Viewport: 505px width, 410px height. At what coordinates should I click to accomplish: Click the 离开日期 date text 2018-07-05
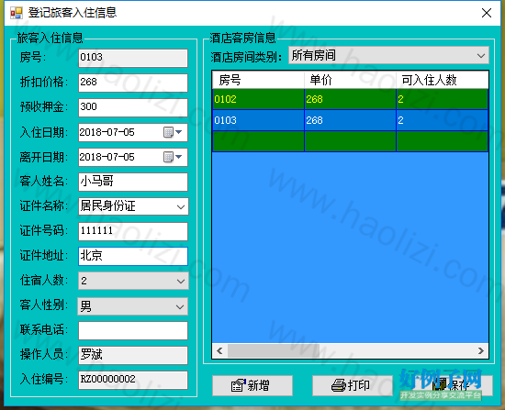coord(107,157)
